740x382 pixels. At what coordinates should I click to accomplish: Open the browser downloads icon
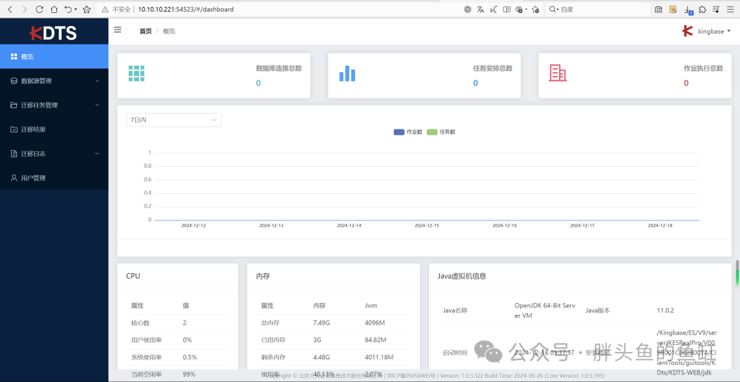pyautogui.click(x=689, y=10)
